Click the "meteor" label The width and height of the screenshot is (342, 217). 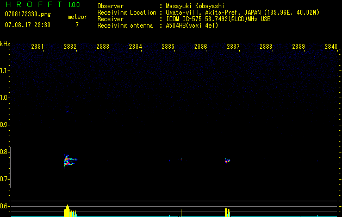[77, 17]
